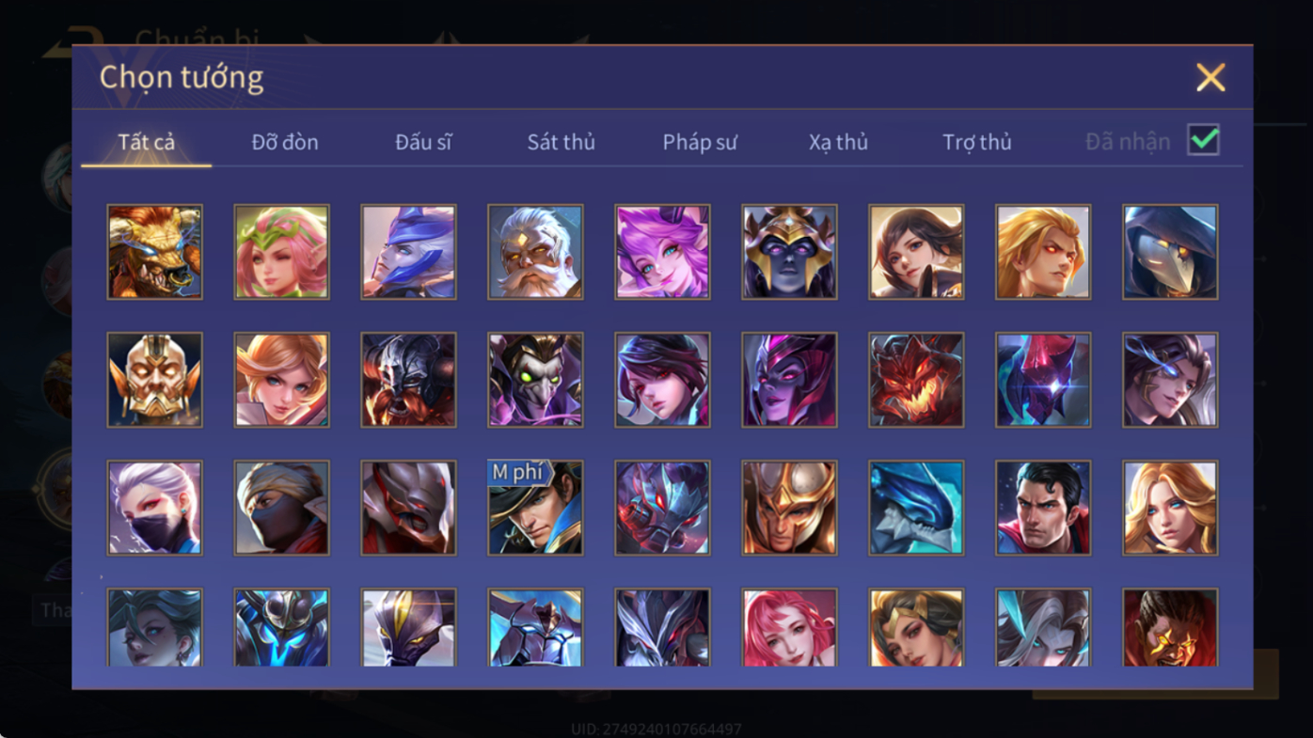Viewport: 1313px width, 738px height.
Task: Switch to the "Đỡ đòn" tab
Action: tap(285, 142)
